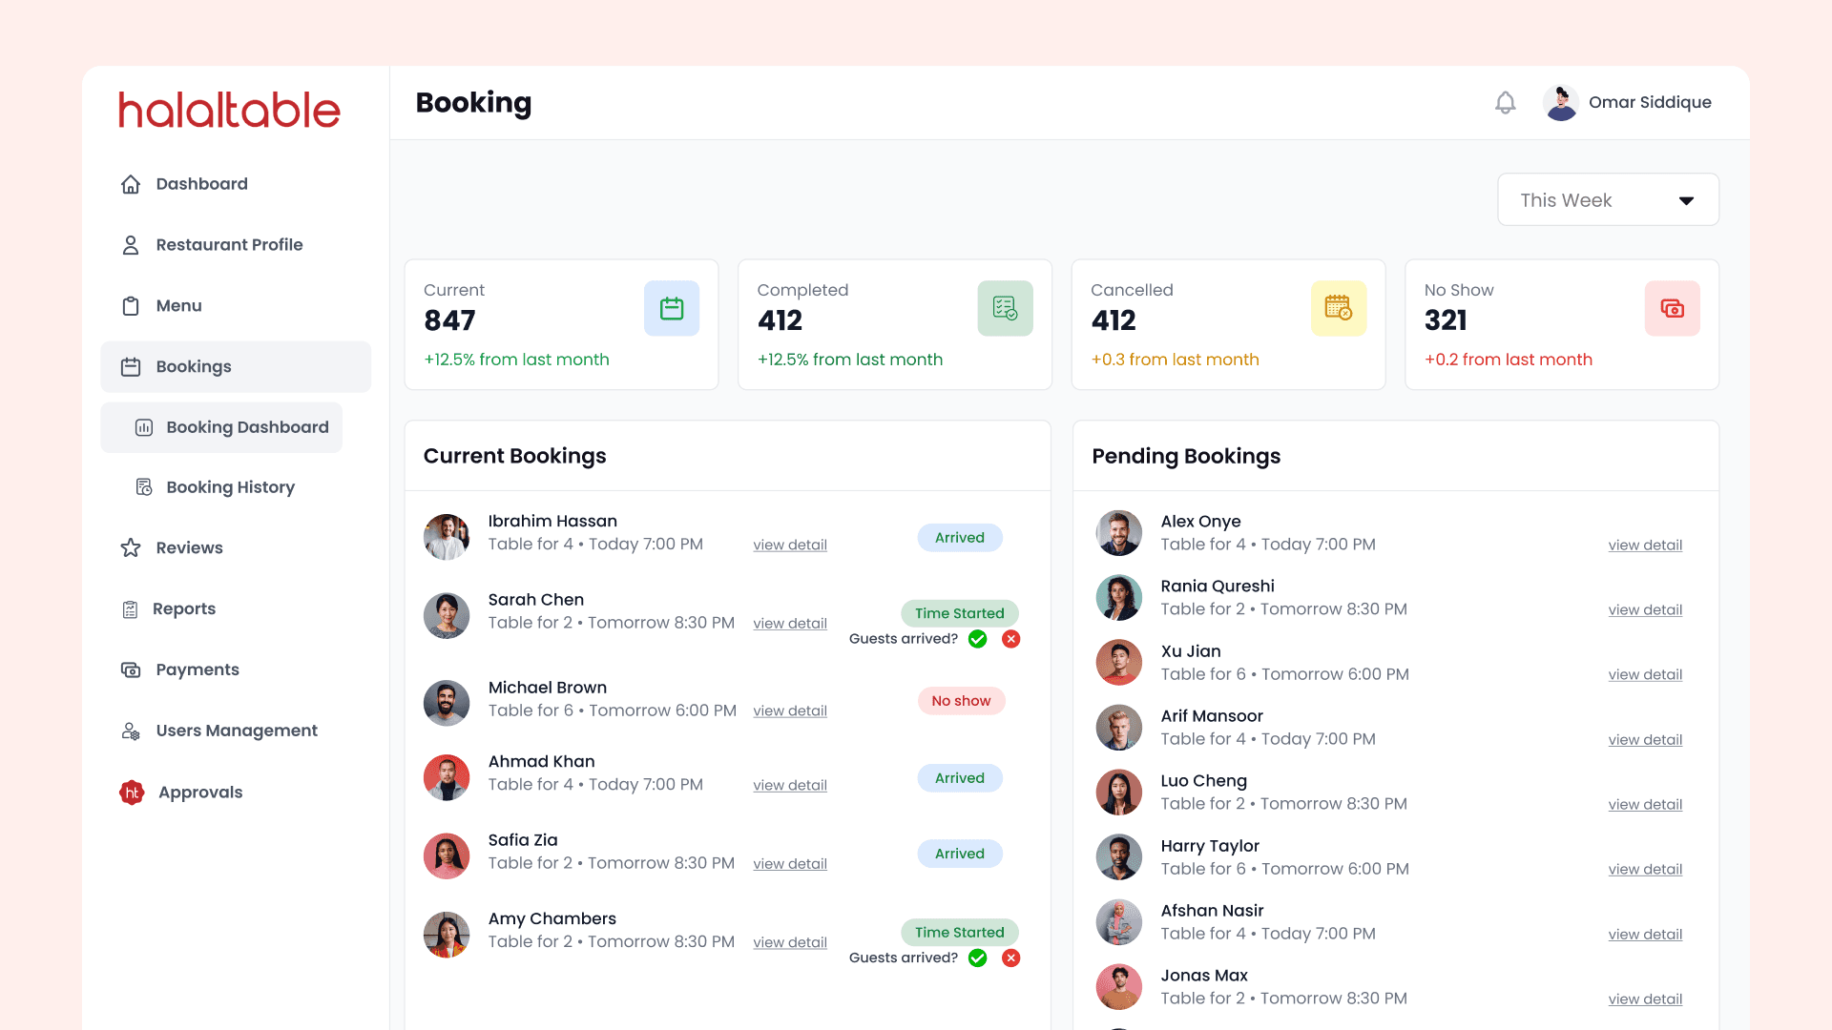View detail for Ibrahim Hassan's booking
Viewport: 1832px width, 1030px height.
click(x=789, y=546)
